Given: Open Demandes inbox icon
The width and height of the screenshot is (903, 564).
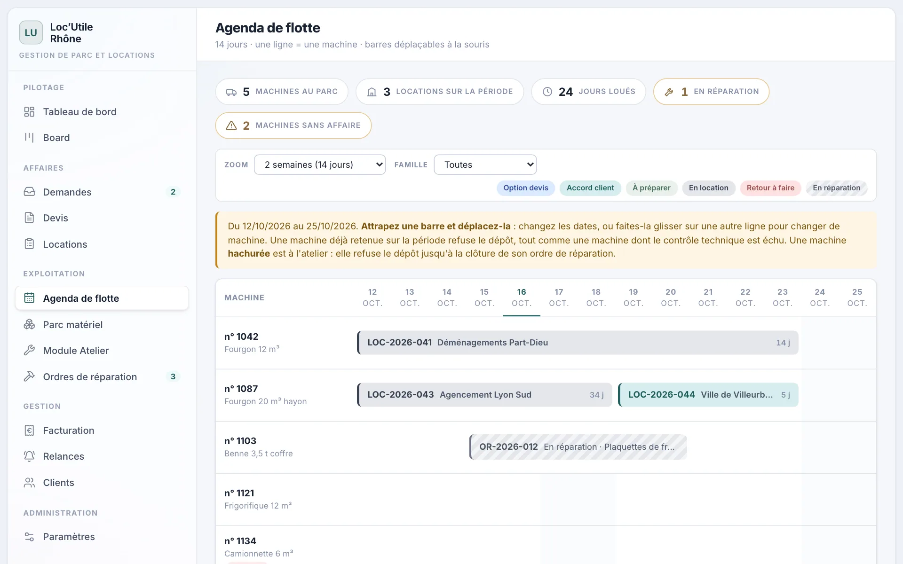Looking at the screenshot, I should click(29, 192).
